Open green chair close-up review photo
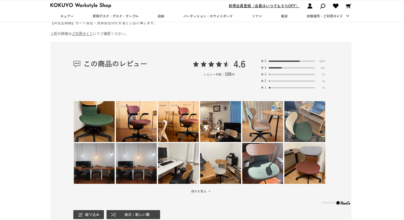This screenshot has width=404, height=220. [94, 122]
